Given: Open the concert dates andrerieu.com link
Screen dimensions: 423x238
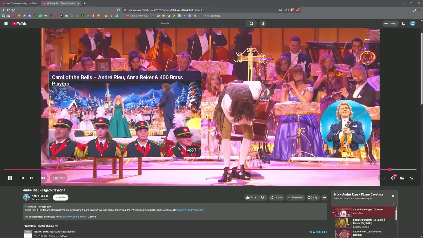Looking at the screenshot, I should pyautogui.click(x=74, y=217).
